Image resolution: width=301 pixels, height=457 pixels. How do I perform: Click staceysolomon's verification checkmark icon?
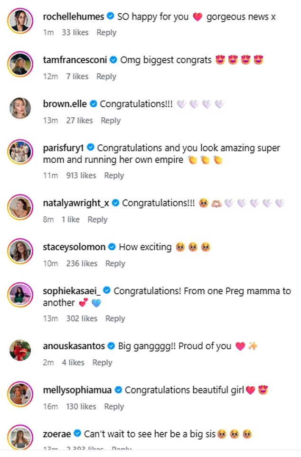[112, 247]
